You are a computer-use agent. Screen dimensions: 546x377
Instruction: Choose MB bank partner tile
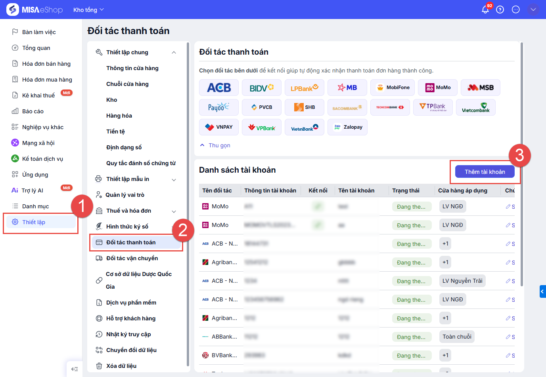(x=347, y=88)
